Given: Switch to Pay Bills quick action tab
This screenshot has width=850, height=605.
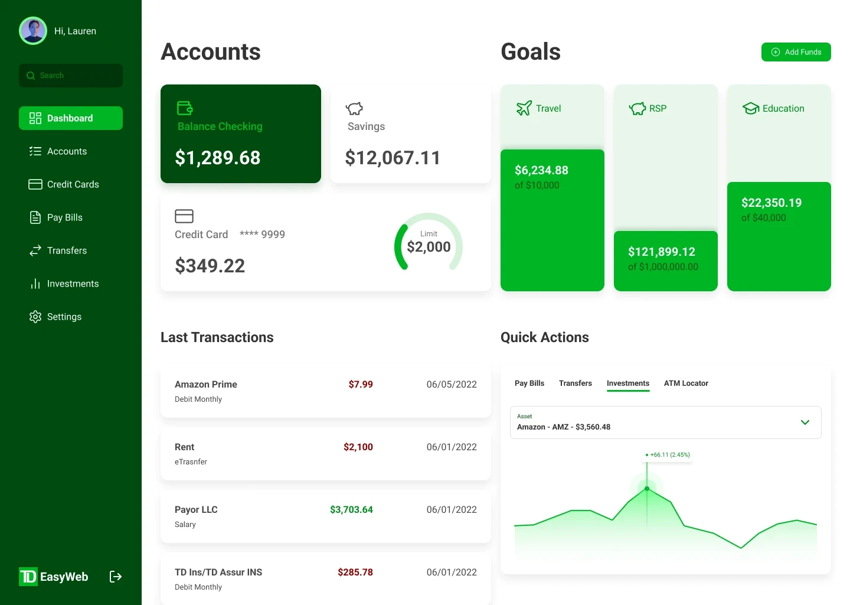Looking at the screenshot, I should pos(529,383).
